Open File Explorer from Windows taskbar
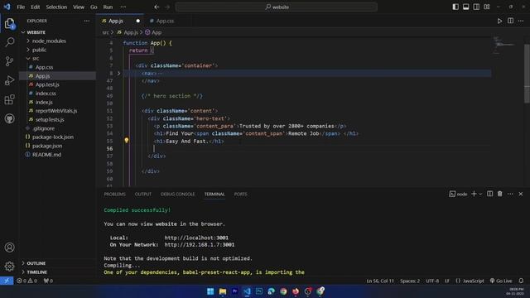Screen dimensions: 530x298 [223, 291]
